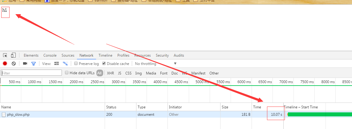Click the Filter text input field
Screen dimensions: 352x129
[x=31, y=73]
